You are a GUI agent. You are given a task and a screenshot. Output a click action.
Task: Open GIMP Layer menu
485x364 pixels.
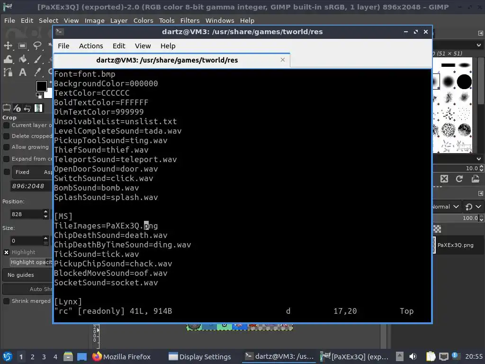click(119, 20)
